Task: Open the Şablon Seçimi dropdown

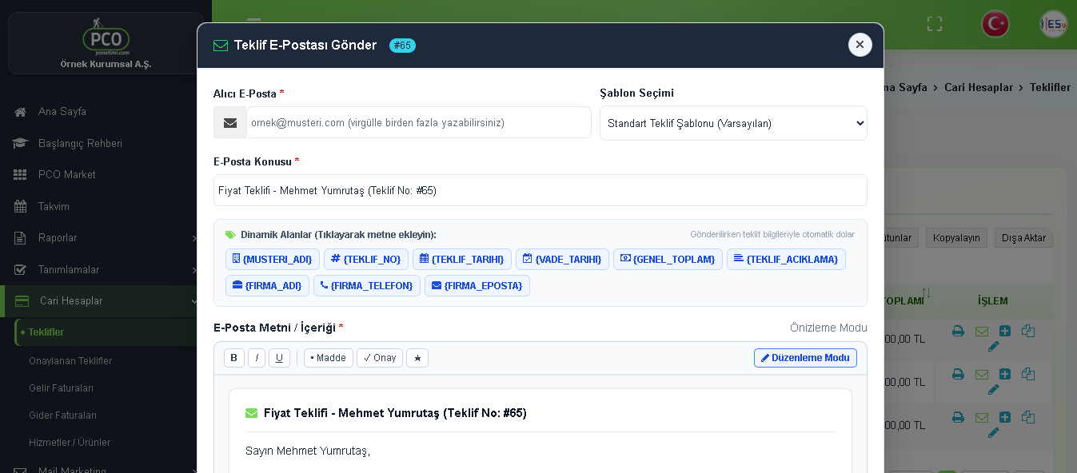Action: click(733, 123)
